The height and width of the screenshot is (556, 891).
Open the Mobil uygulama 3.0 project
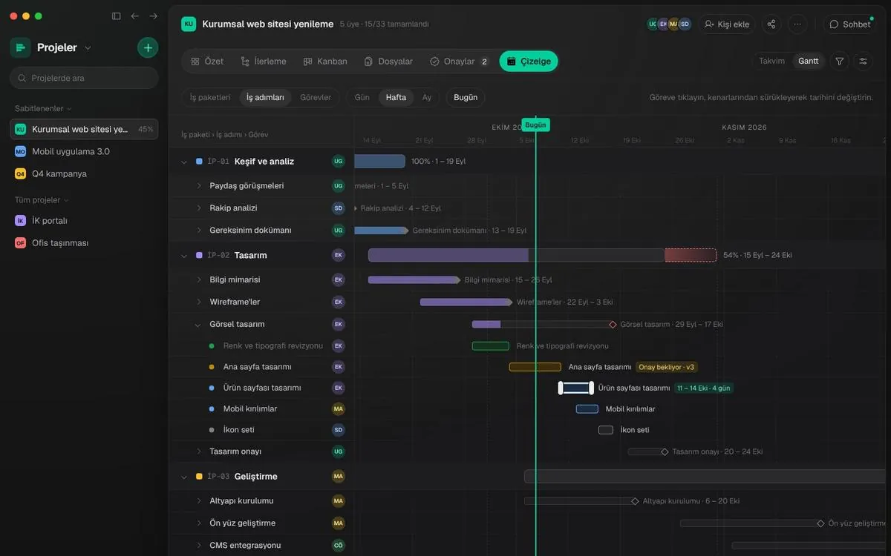[x=84, y=151]
